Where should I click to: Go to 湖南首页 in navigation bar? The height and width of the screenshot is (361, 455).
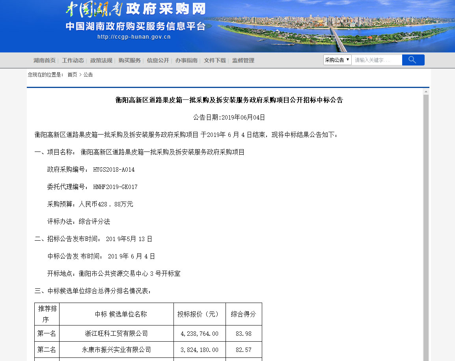[45, 60]
